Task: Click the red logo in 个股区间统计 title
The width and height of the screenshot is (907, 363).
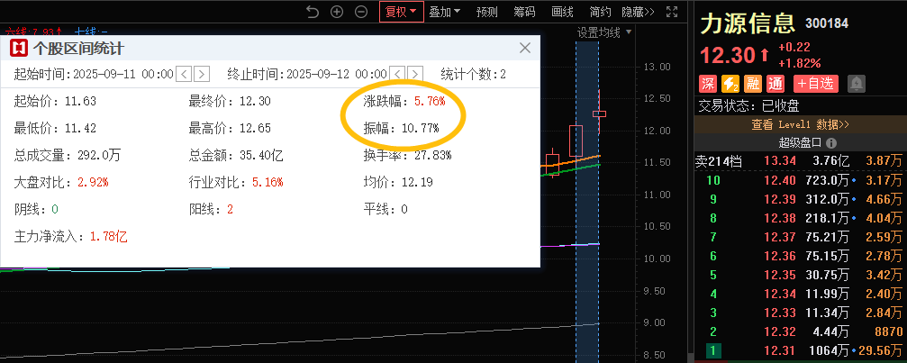Action: coord(19,49)
